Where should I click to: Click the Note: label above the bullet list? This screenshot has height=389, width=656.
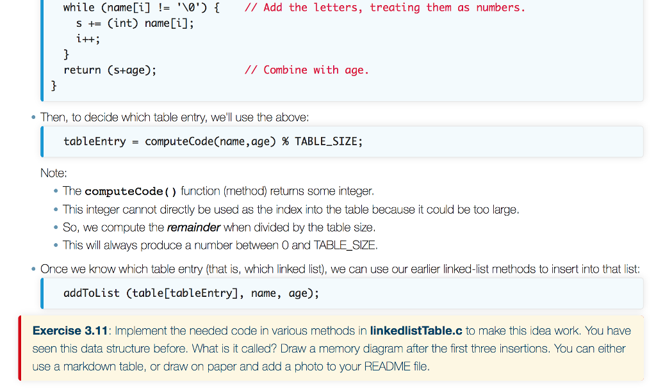[x=53, y=173]
